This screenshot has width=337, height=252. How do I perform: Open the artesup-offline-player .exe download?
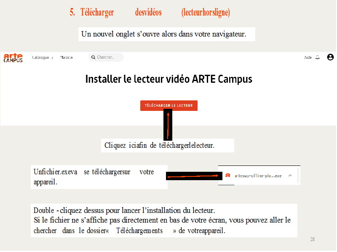coord(258,176)
